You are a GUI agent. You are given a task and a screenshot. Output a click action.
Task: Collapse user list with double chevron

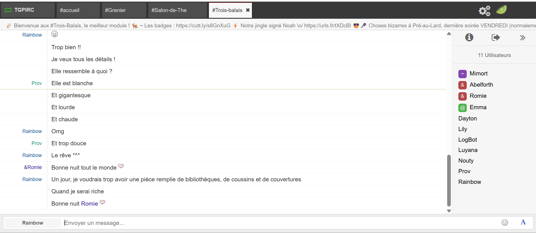click(x=523, y=38)
